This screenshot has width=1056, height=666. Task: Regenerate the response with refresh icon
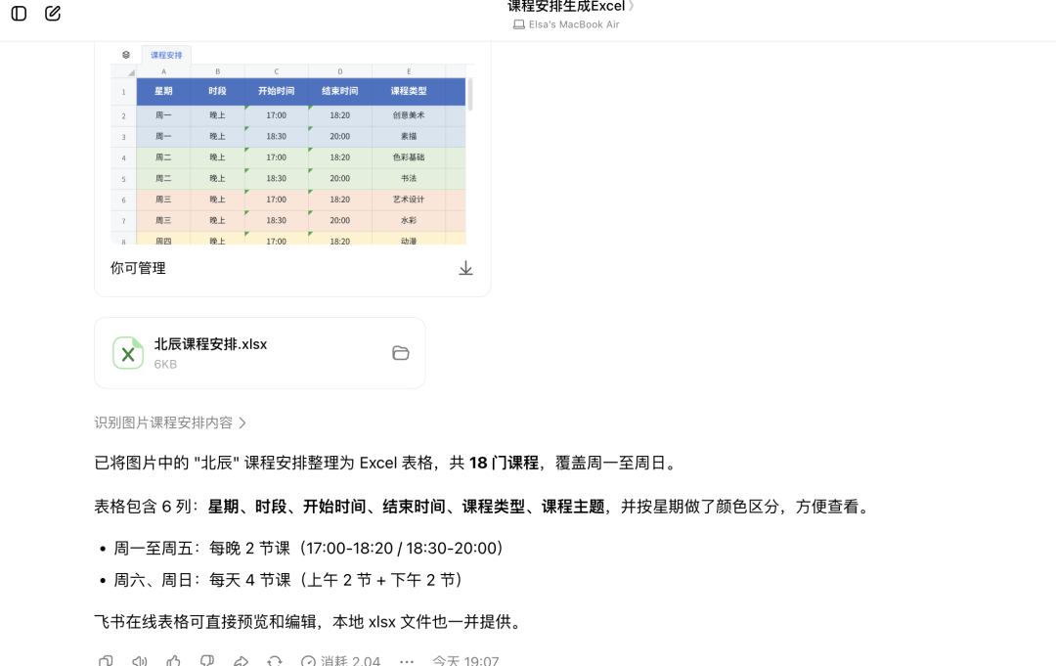[274, 660]
